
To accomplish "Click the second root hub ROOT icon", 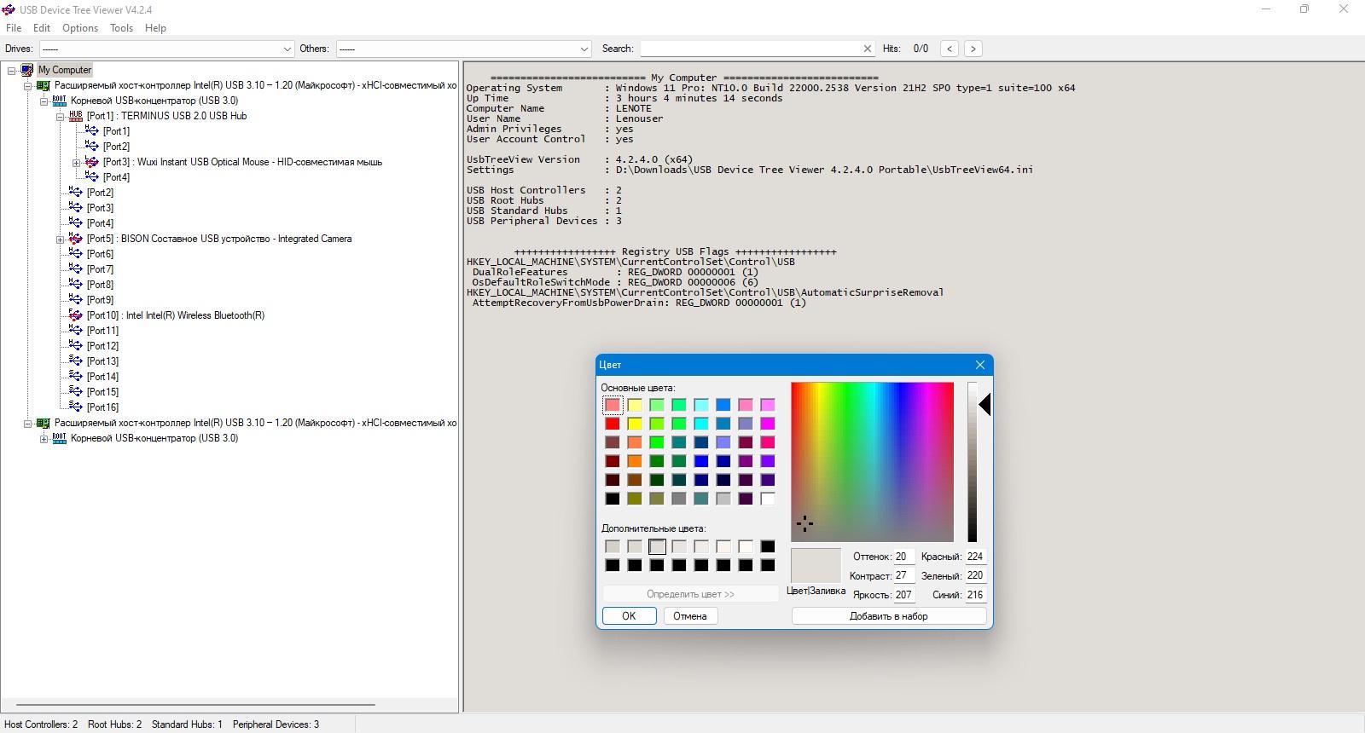I will pyautogui.click(x=60, y=438).
